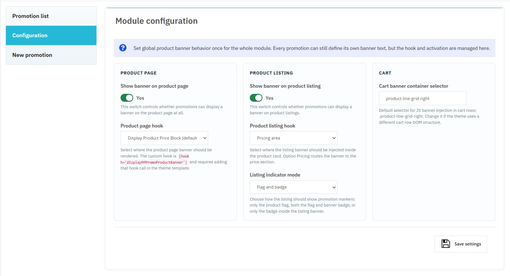Screen dimensions: 510x276
Task: Expand the Product listing hook dropdown
Action: pyautogui.click(x=293, y=138)
